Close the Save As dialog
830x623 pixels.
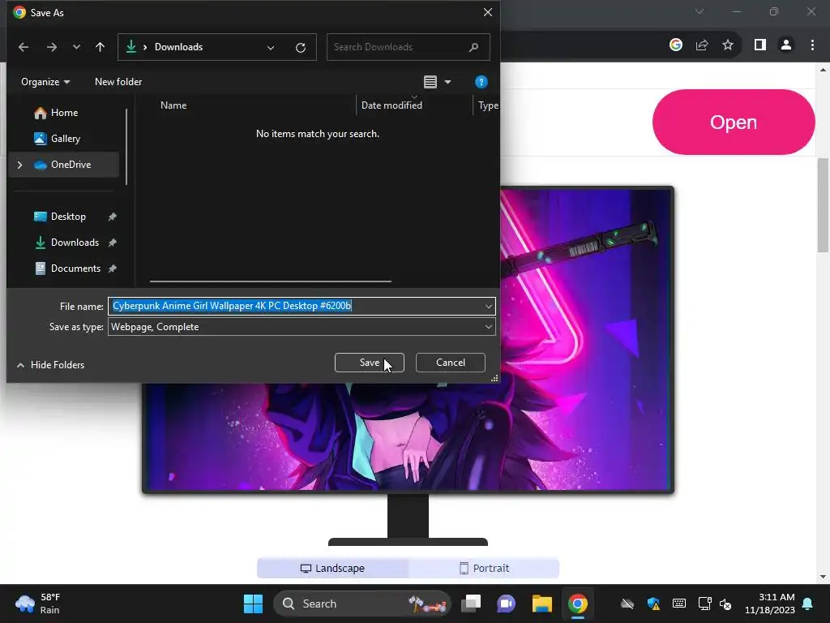tap(487, 12)
